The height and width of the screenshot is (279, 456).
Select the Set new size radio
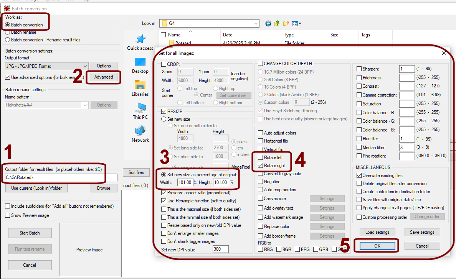pyautogui.click(x=164, y=119)
